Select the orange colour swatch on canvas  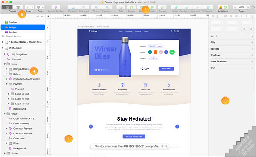[155, 52]
